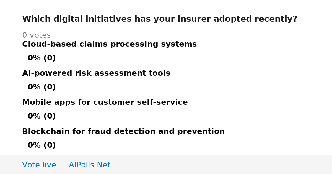Click the gray footer bar

click(x=166, y=164)
